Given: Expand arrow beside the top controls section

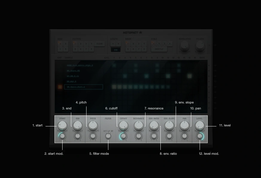Looking at the screenshot, I should point(210,45).
